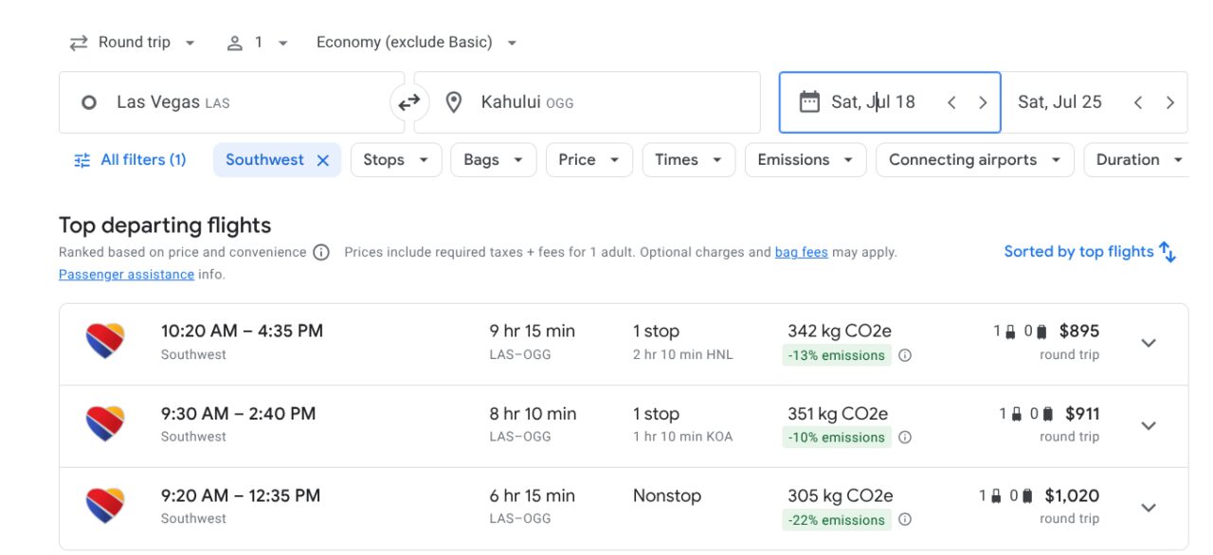Open Passenger assistance link
The width and height of the screenshot is (1213, 555).
coord(126,275)
